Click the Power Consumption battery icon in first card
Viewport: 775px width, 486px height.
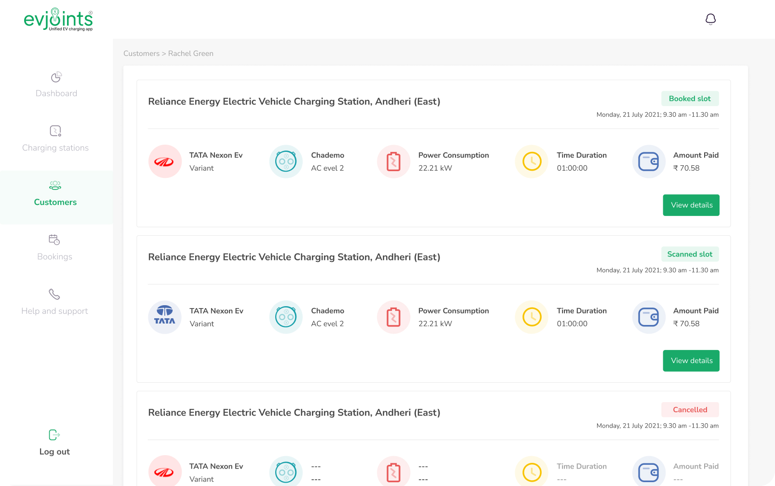(x=394, y=162)
